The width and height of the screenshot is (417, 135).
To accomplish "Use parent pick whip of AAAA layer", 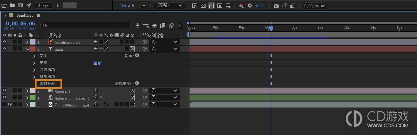I will coord(145,49).
